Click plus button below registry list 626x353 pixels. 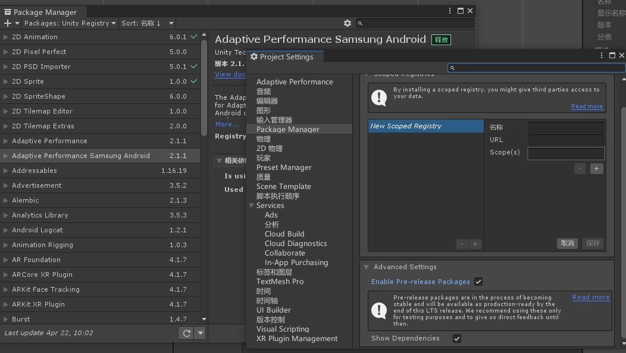475,244
